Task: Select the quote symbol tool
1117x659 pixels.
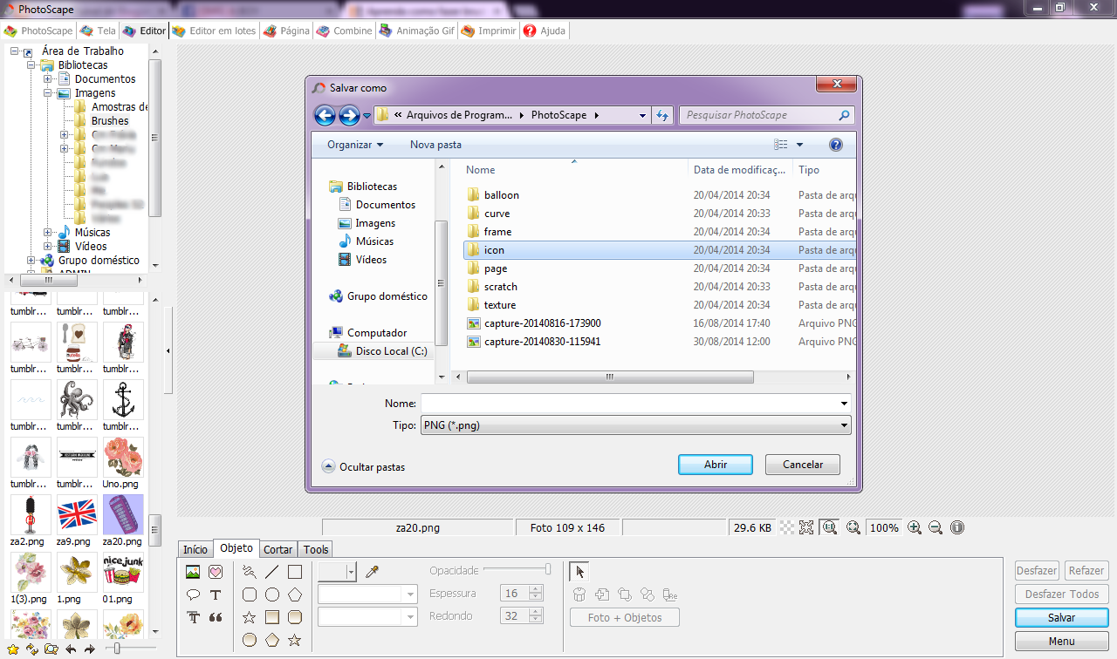Action: (216, 617)
